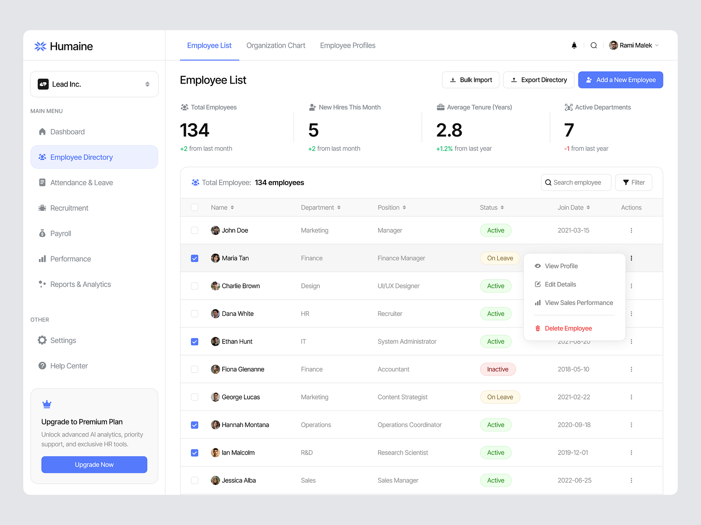Open Export Directory
701x525 pixels.
coord(538,80)
